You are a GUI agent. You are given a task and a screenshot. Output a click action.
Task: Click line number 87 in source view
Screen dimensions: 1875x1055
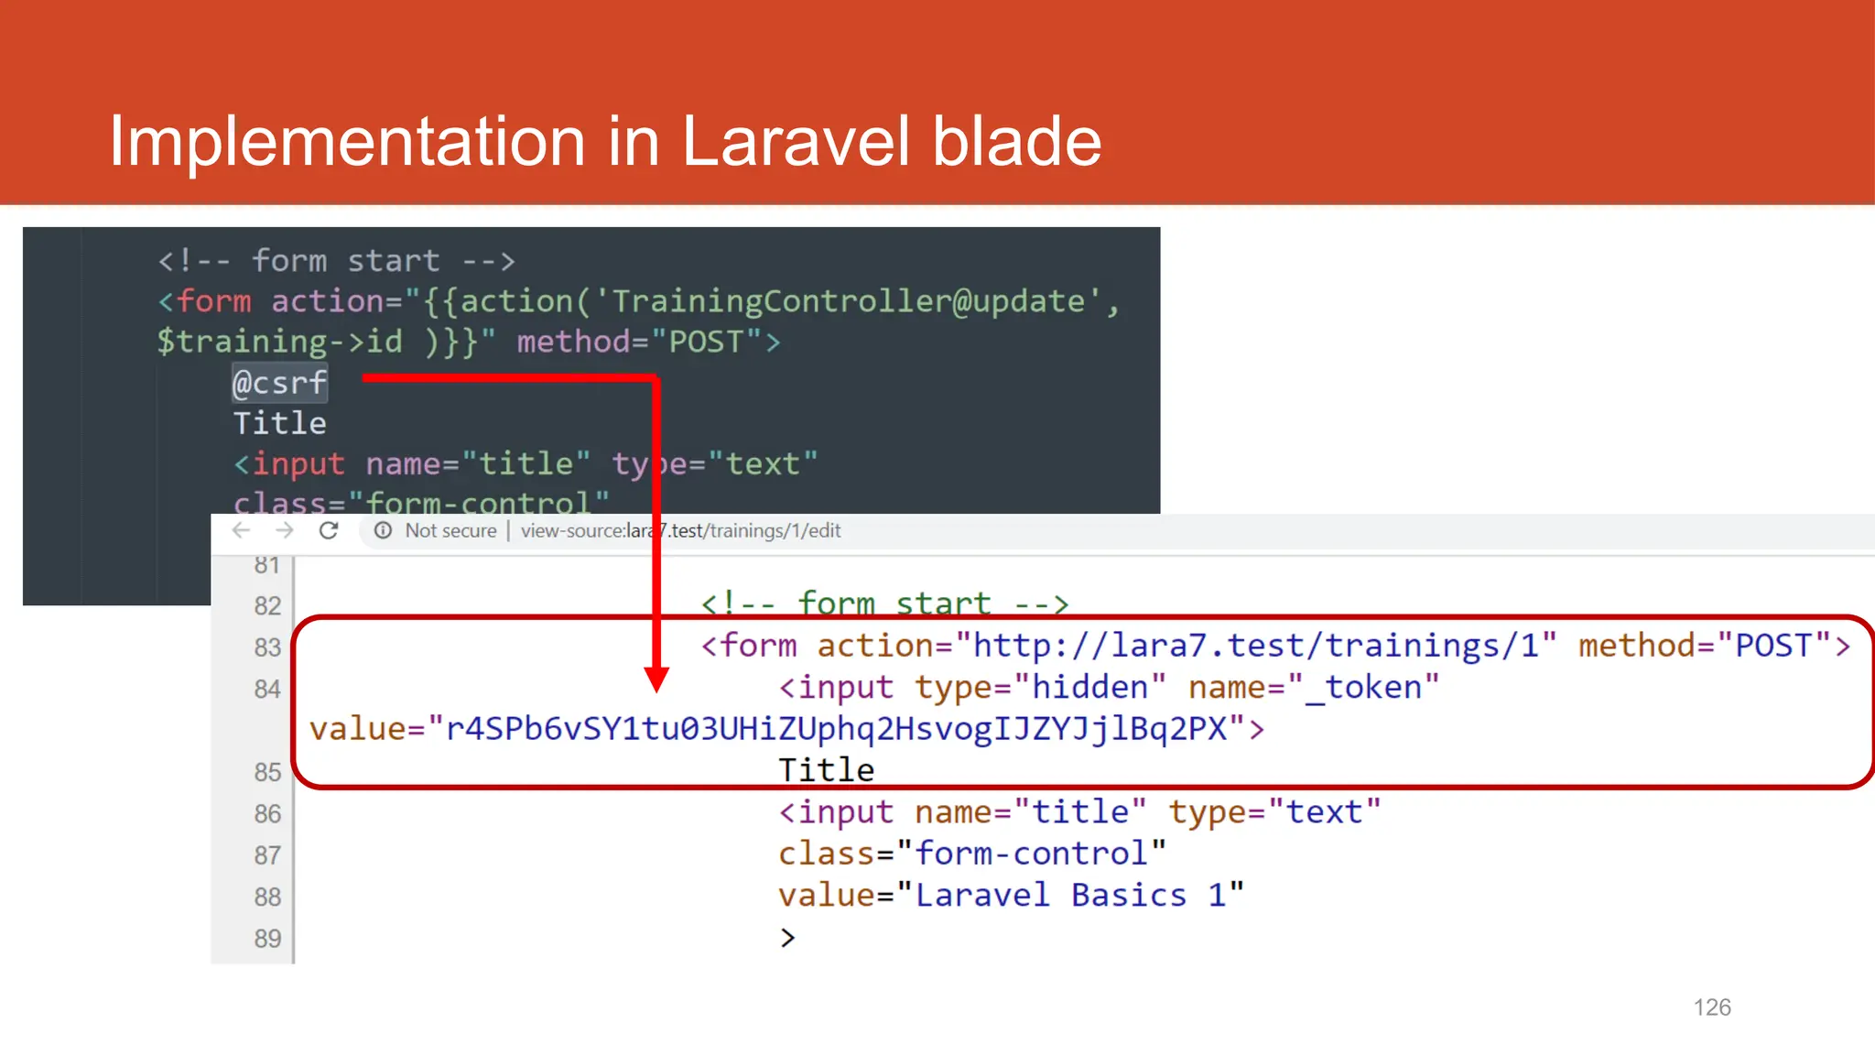click(x=267, y=855)
